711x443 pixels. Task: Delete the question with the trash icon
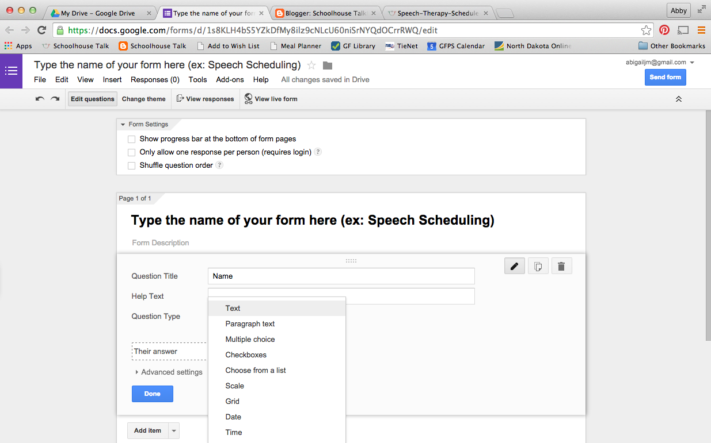pyautogui.click(x=561, y=265)
